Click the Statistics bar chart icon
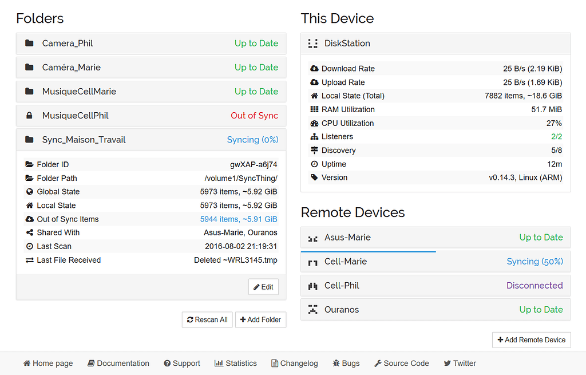This screenshot has width=586, height=375. click(x=219, y=364)
